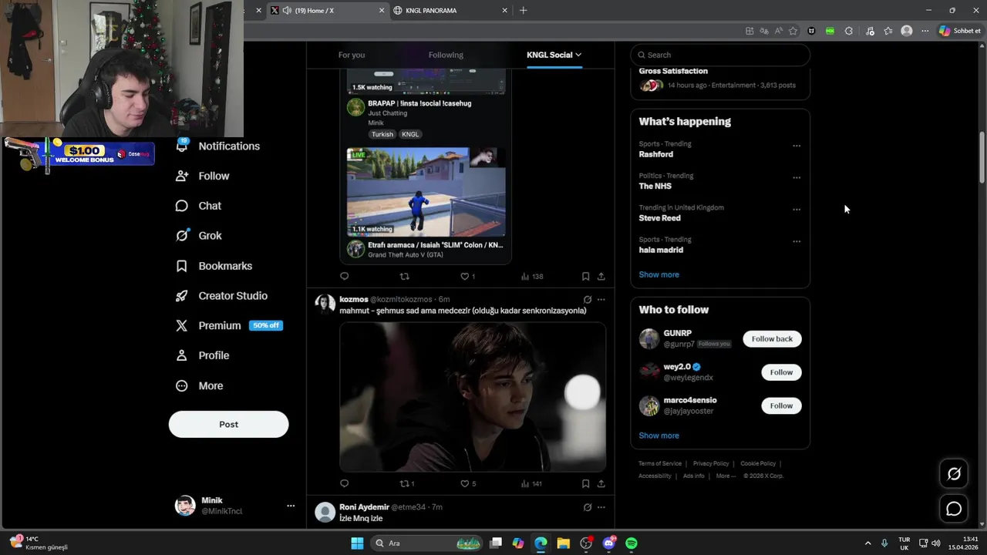Switch to the For you tab

(352, 55)
